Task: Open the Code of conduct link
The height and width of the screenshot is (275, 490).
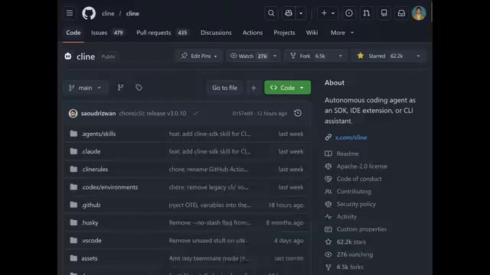Action: 359,179
